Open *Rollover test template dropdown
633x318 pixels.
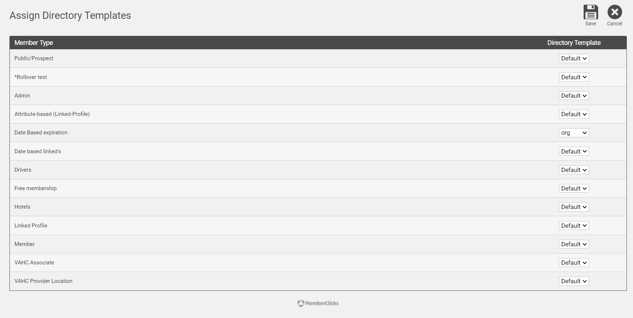tap(573, 77)
